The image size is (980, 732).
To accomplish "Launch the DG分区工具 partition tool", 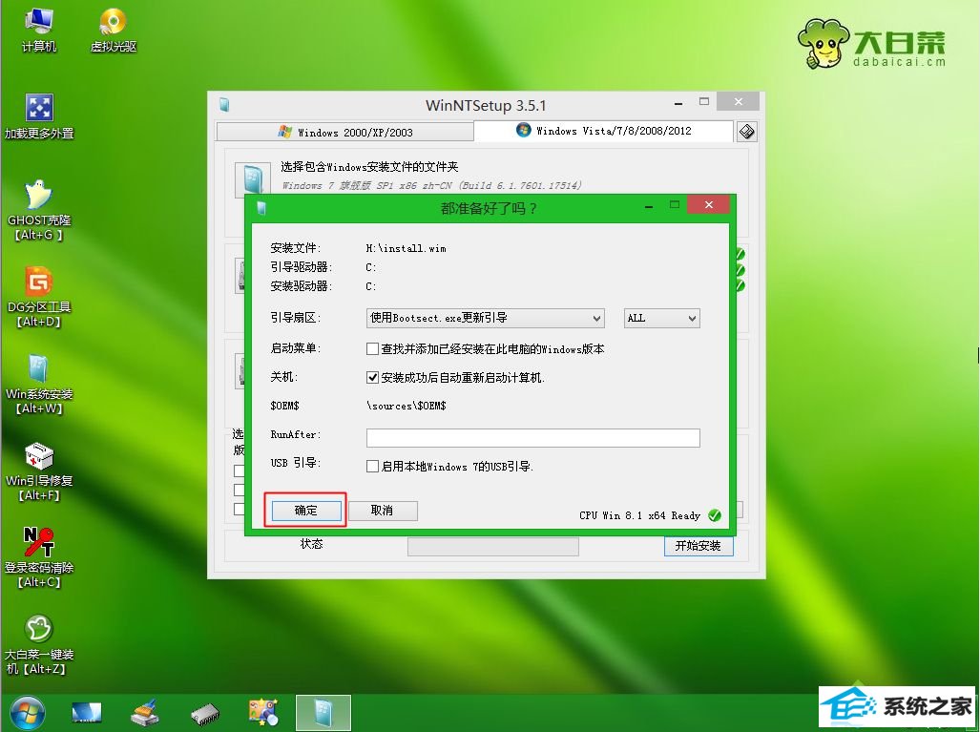I will click(x=39, y=297).
